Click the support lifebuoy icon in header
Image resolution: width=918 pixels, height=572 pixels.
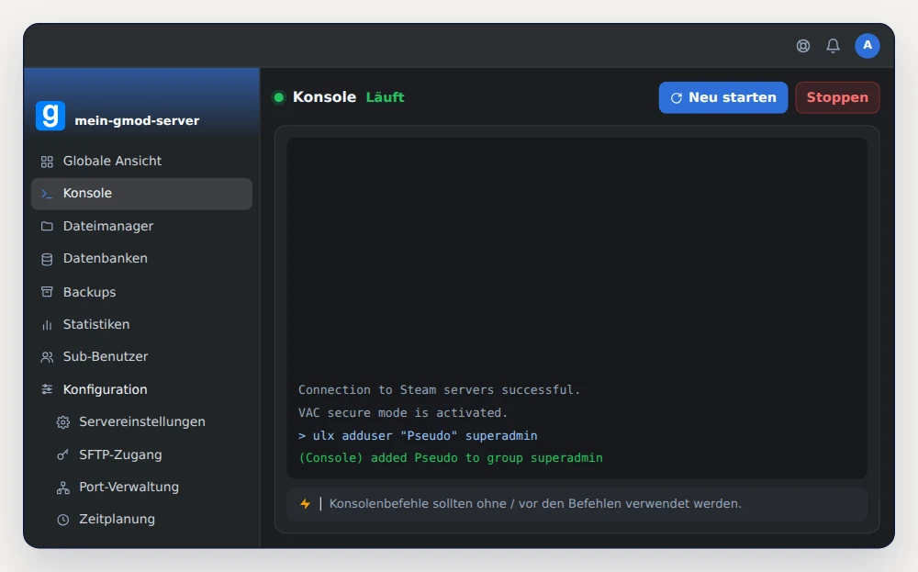[802, 46]
